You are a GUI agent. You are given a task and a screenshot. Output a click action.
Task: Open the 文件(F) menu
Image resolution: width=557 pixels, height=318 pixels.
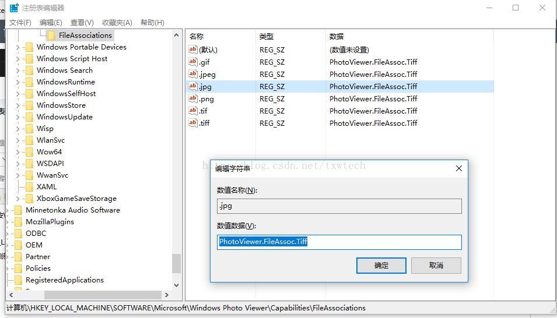point(20,22)
